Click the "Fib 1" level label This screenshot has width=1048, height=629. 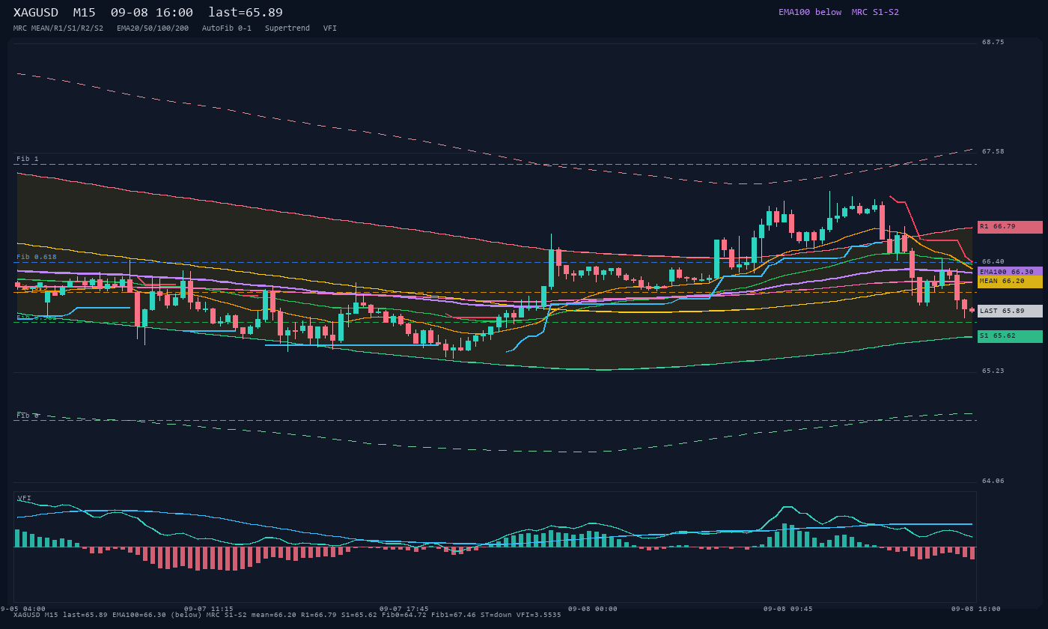(28, 159)
